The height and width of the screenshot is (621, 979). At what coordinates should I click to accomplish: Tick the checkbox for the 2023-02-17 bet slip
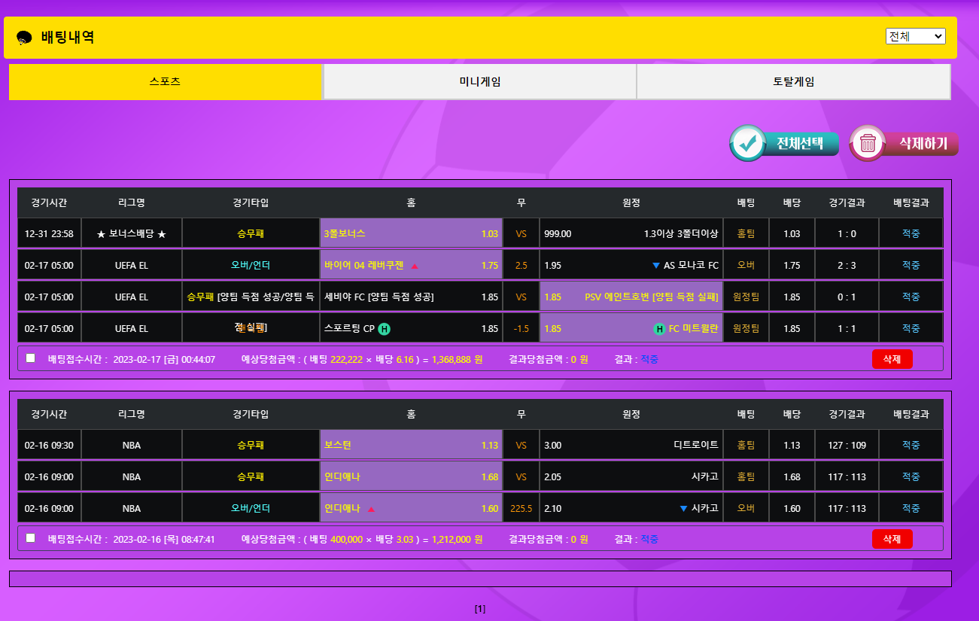[x=31, y=358]
